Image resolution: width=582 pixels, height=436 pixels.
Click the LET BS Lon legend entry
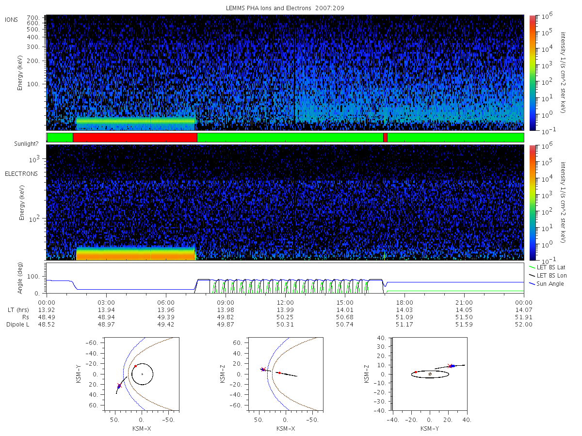tap(549, 275)
